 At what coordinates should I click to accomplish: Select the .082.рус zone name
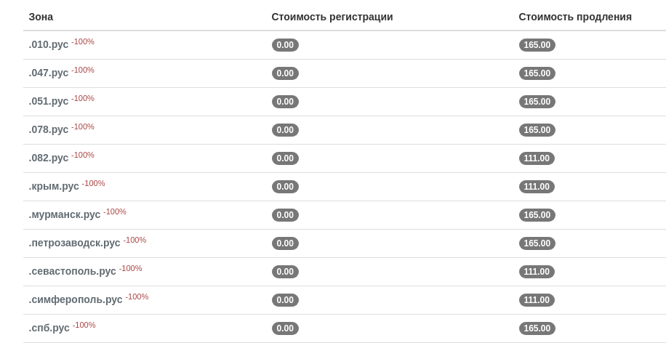(49, 158)
